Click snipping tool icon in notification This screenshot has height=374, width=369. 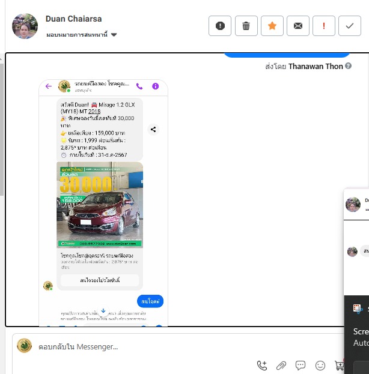click(358, 309)
